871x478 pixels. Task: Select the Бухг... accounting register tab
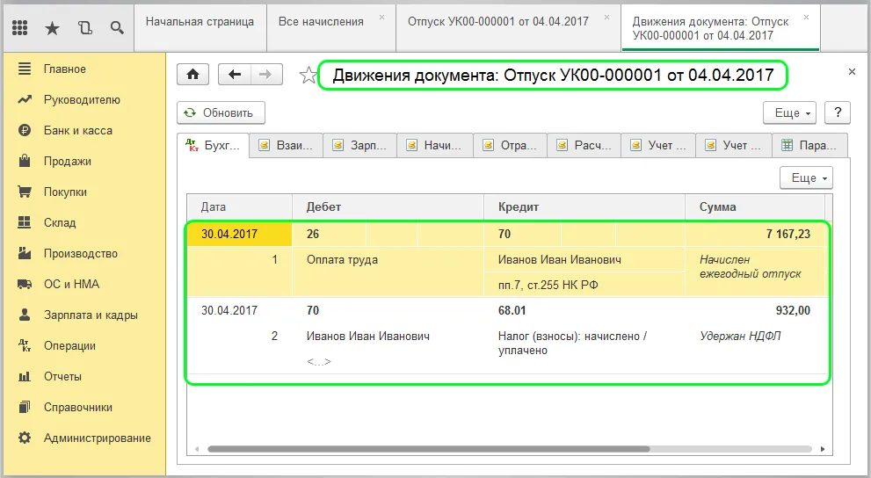(214, 146)
